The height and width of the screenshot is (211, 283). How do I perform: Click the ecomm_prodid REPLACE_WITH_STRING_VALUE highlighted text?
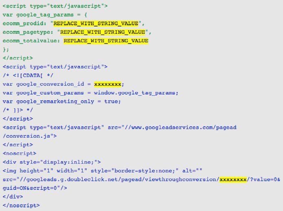[96, 24]
